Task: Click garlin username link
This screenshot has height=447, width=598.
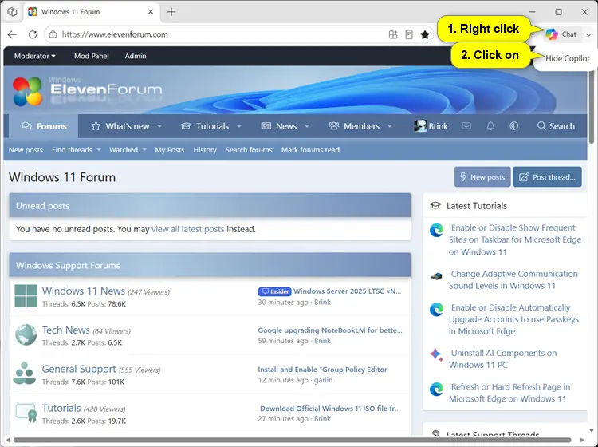Action: tap(323, 380)
